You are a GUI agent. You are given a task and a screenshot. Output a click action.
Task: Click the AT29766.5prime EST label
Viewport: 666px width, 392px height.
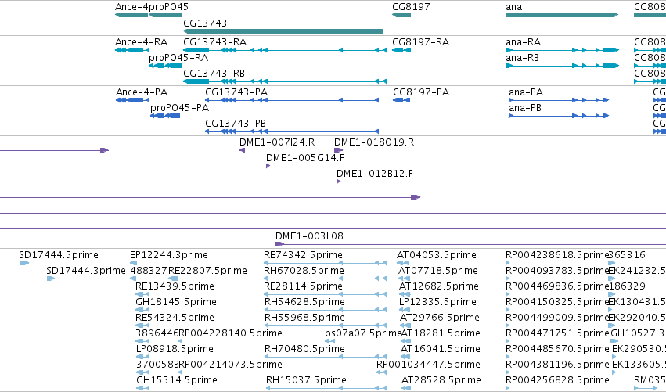440,318
